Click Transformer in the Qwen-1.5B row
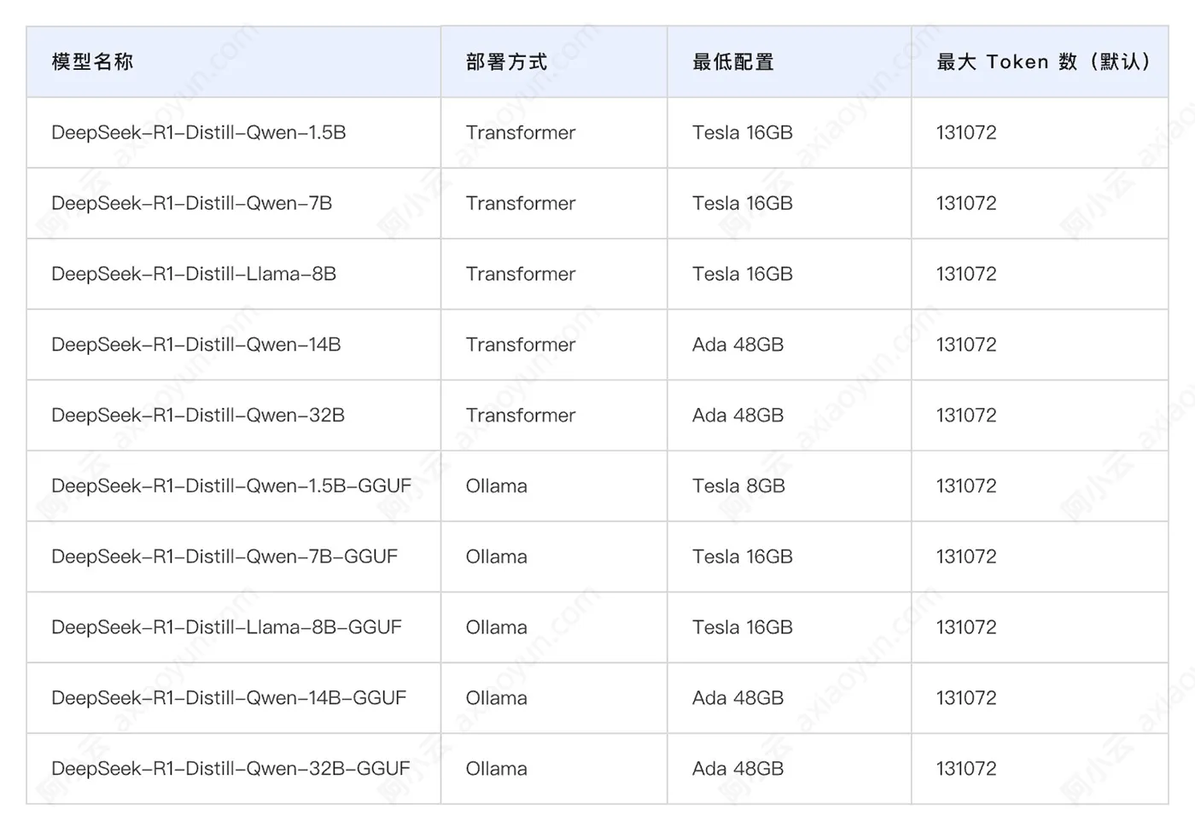The width and height of the screenshot is (1195, 832). [521, 132]
